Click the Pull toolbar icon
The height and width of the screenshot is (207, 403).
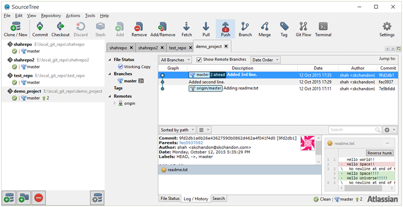pyautogui.click(x=206, y=29)
